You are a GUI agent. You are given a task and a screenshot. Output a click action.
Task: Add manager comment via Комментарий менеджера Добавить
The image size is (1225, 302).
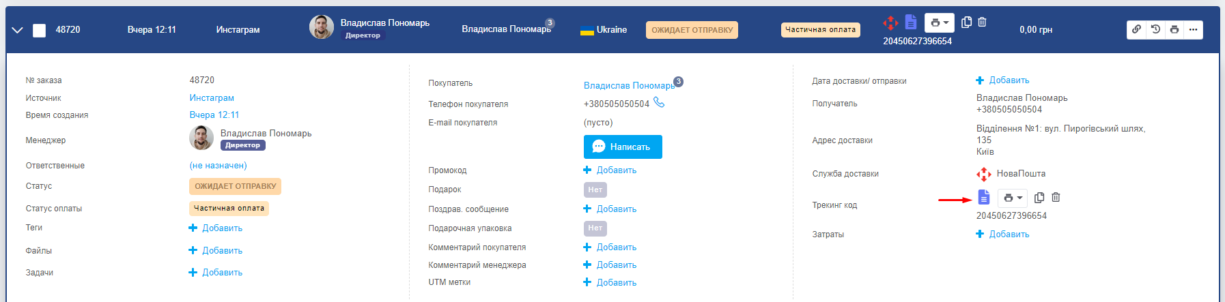pos(610,265)
